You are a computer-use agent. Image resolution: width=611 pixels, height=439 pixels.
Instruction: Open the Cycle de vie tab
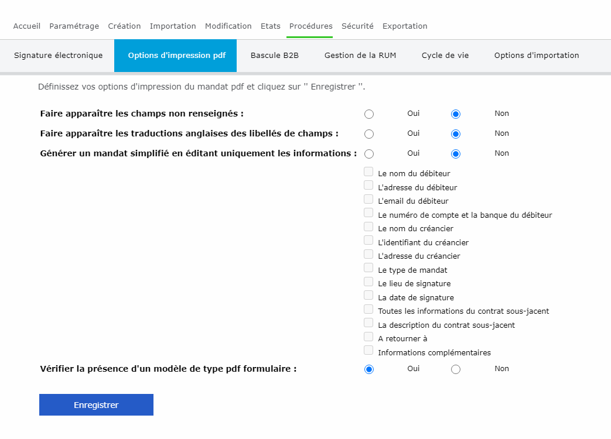[445, 56]
